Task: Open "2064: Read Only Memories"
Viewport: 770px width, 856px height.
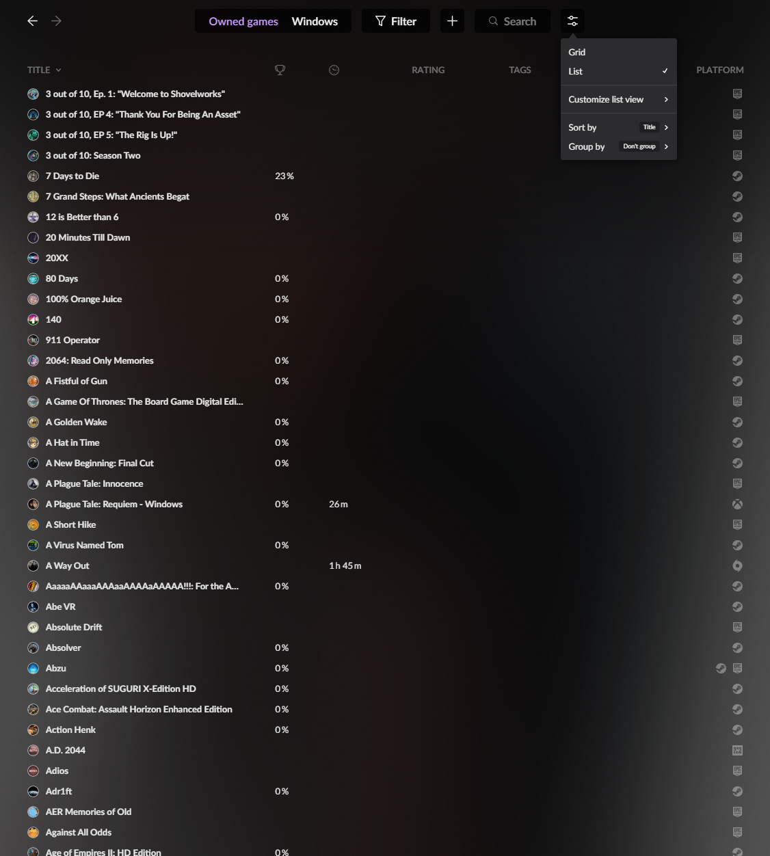Action: click(x=100, y=360)
